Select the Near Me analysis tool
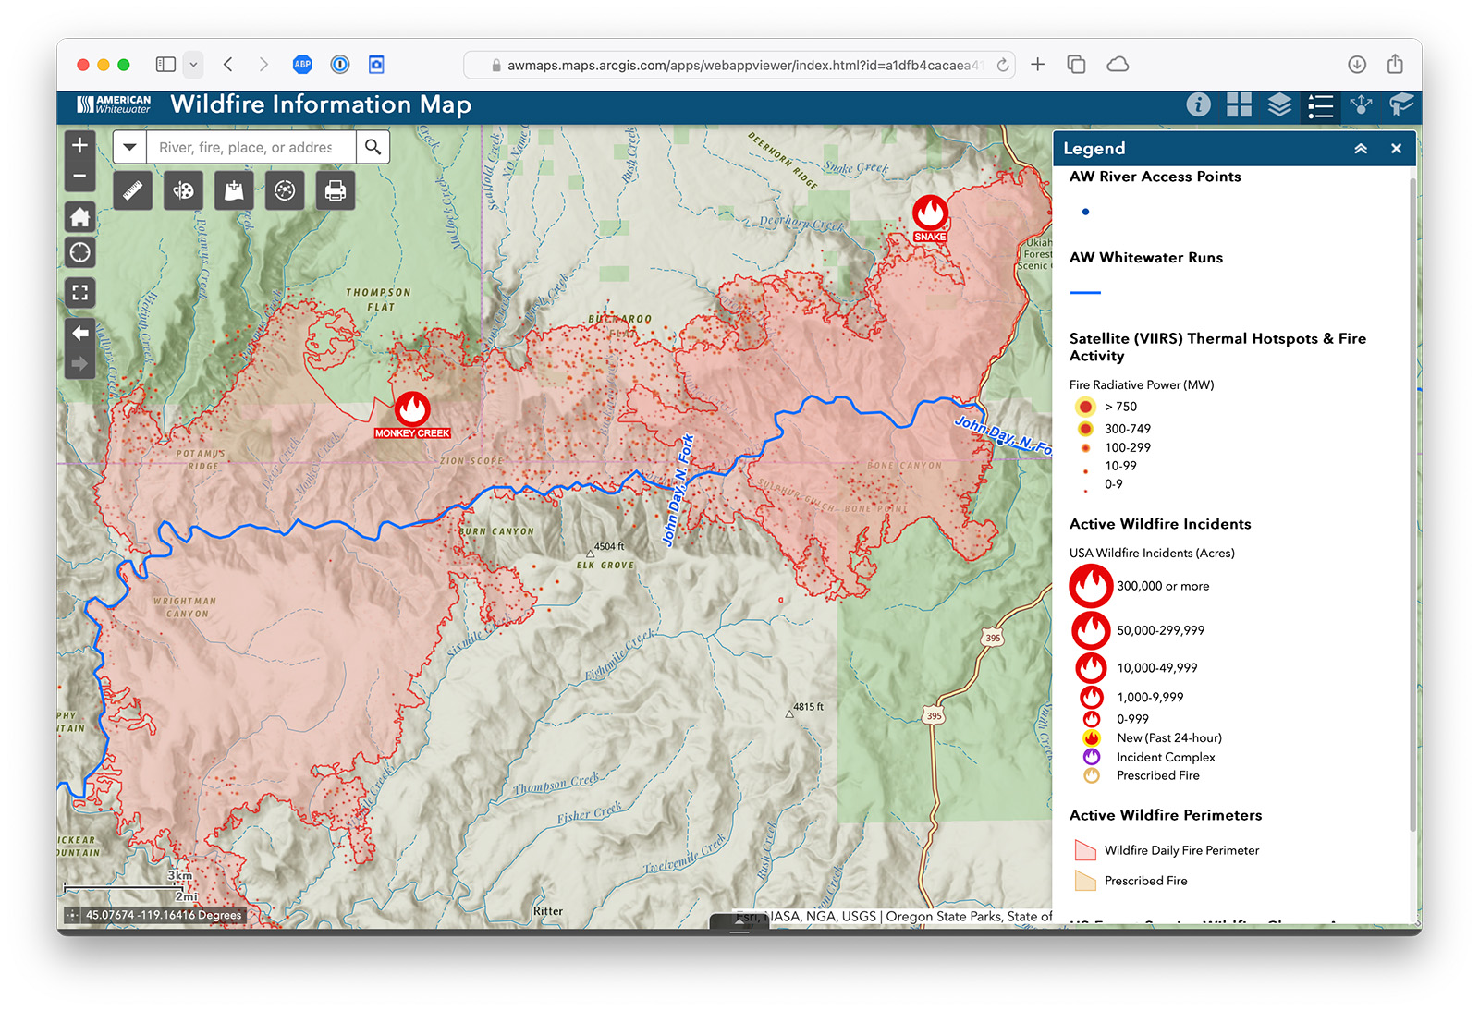The width and height of the screenshot is (1479, 1011). click(x=284, y=190)
